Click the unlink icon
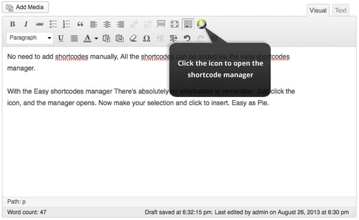Viewport: 359px width, 220px height. pos(147,24)
